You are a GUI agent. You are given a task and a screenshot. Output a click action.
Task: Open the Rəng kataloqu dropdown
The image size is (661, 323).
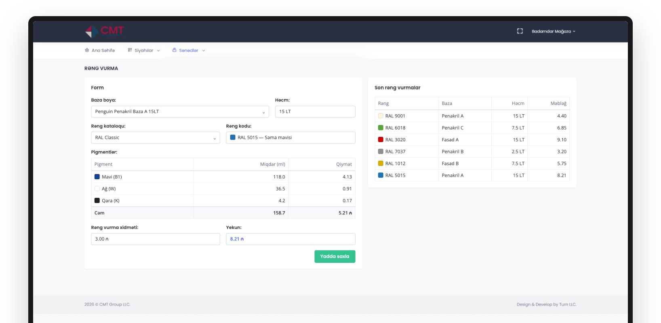pos(156,138)
